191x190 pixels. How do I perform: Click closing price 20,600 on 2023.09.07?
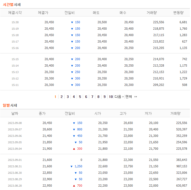47,129
